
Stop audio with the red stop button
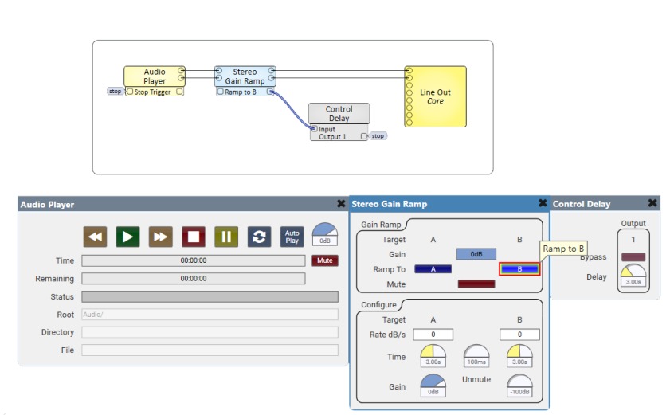coord(194,237)
